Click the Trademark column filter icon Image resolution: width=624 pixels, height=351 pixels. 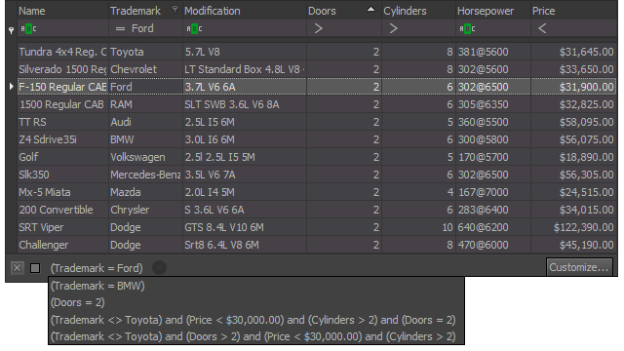175,10
